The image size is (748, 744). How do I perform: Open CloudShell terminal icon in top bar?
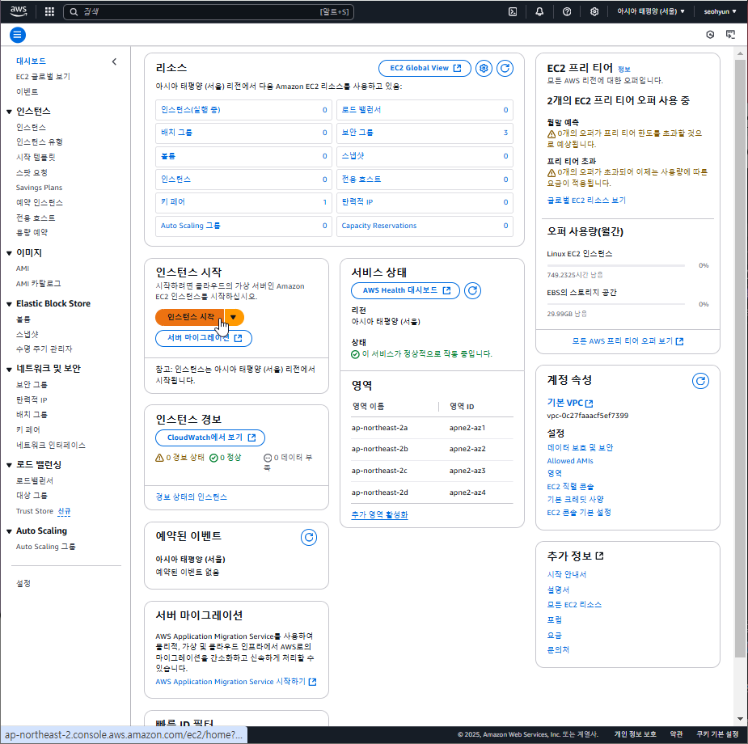tap(513, 11)
